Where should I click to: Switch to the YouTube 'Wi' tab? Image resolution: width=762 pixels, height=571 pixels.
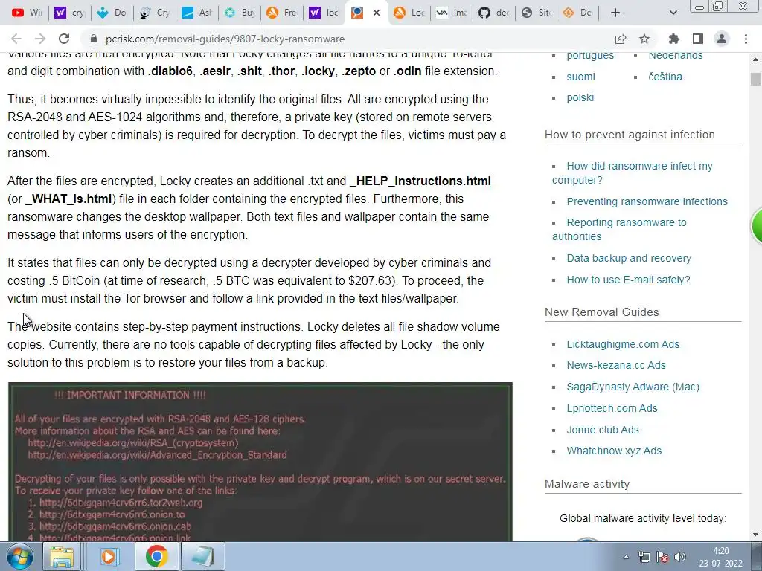(x=26, y=13)
